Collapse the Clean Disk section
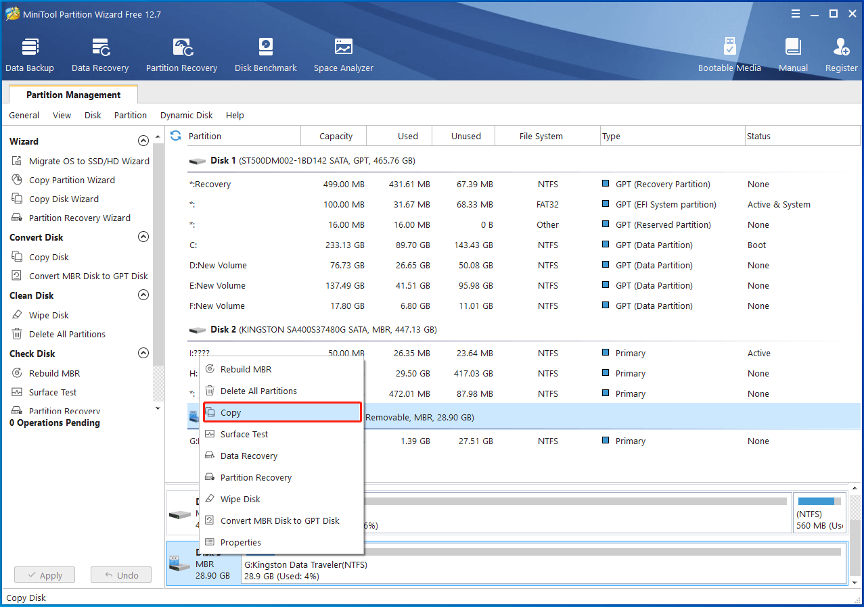 (143, 295)
